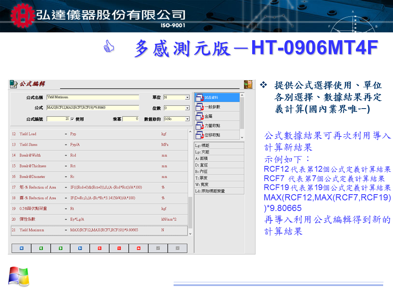
Task: Add a new formula with the red plus button
Action: tap(99, 248)
